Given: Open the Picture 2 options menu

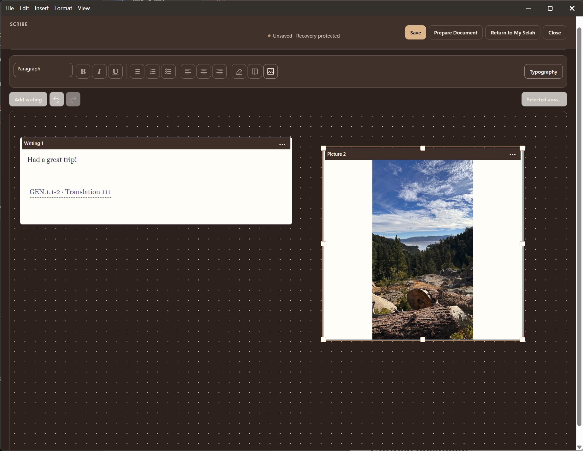Looking at the screenshot, I should (513, 154).
